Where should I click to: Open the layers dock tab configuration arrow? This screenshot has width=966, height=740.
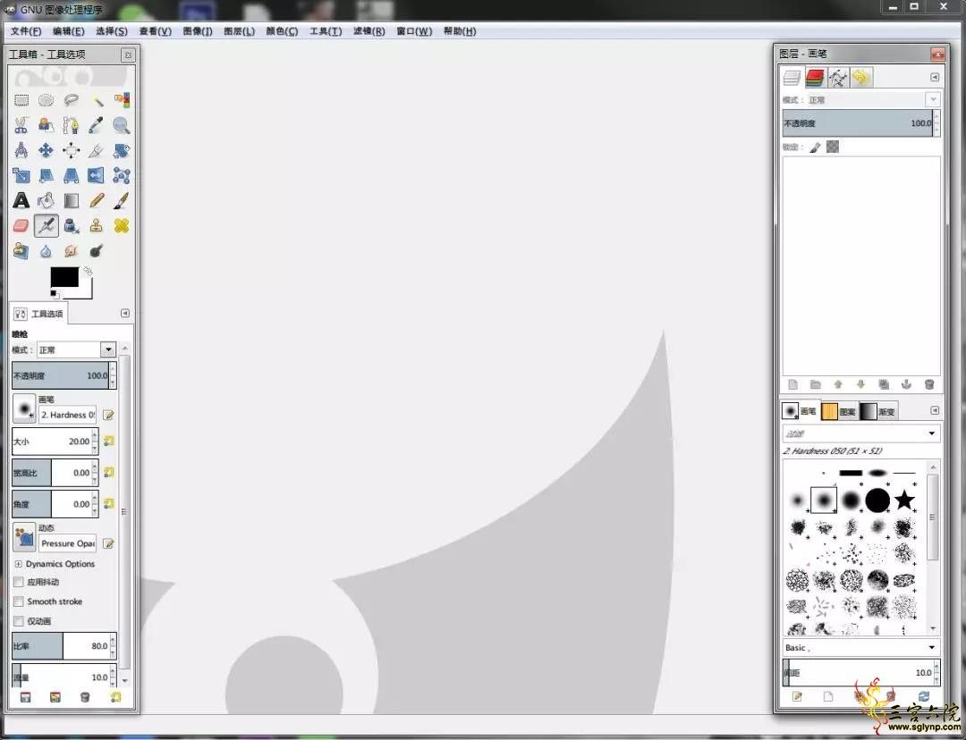click(x=935, y=77)
